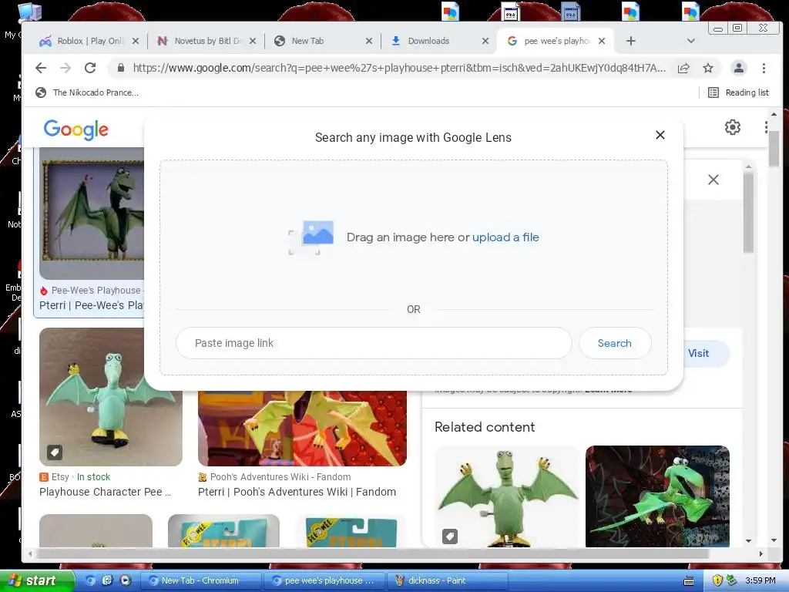Switch to the New Tab tab
789x592 pixels.
pos(322,41)
